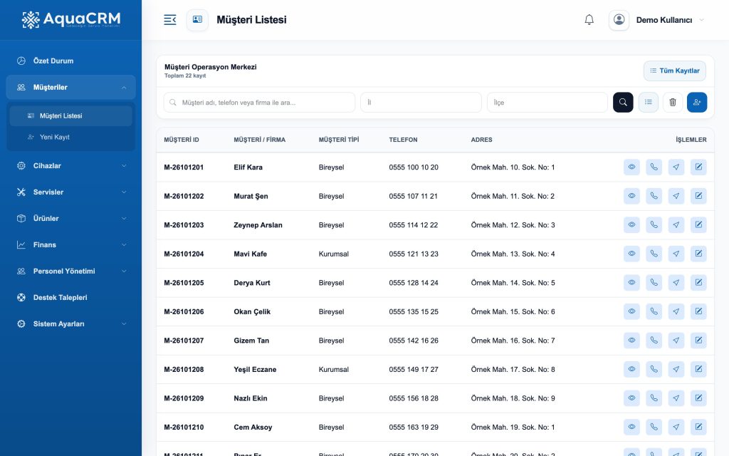Expand the Finans menu
Screen dimensions: 729x456
click(70, 245)
